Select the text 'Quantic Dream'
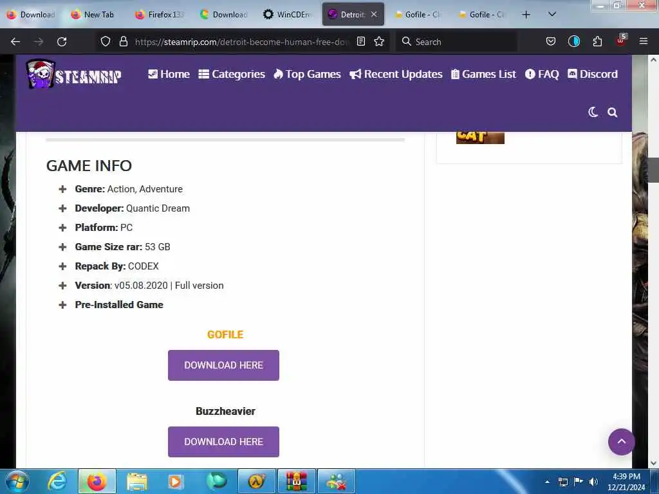The image size is (659, 494). pyautogui.click(x=158, y=208)
